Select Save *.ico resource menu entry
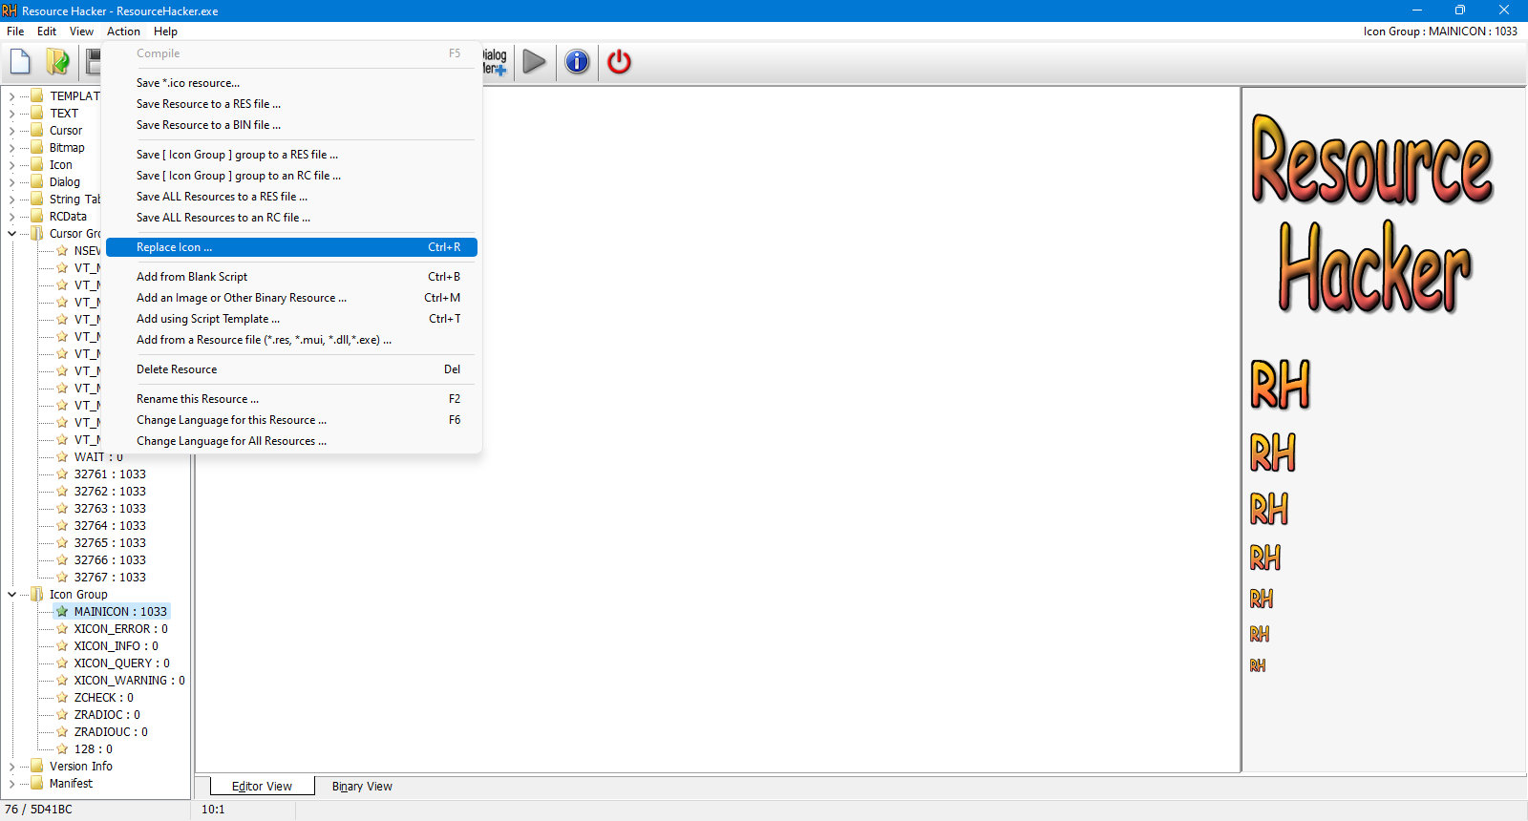 291,83
